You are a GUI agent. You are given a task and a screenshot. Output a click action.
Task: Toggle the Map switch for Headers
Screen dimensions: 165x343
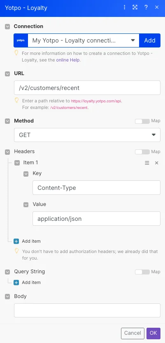(142, 152)
